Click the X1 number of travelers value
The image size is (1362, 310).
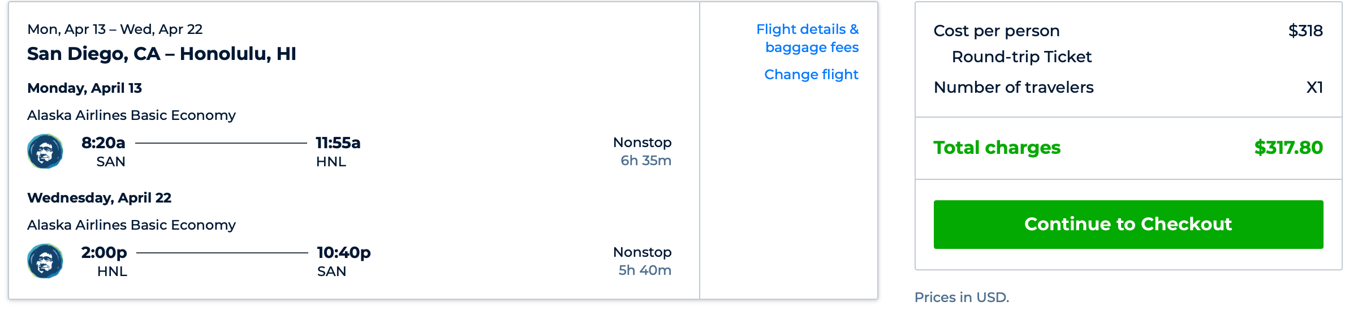coord(1314,87)
